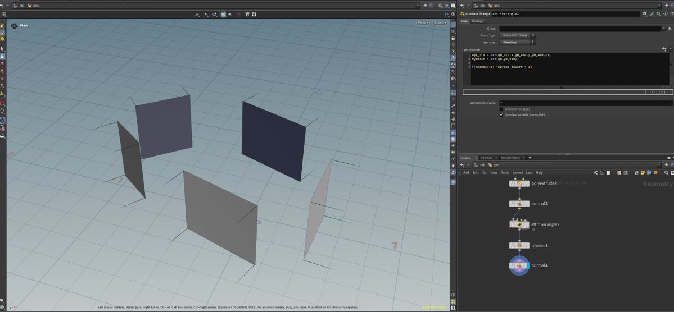Image resolution: width=674 pixels, height=312 pixels.
Task: Open the Go menu in network editor
Action: tap(485, 172)
